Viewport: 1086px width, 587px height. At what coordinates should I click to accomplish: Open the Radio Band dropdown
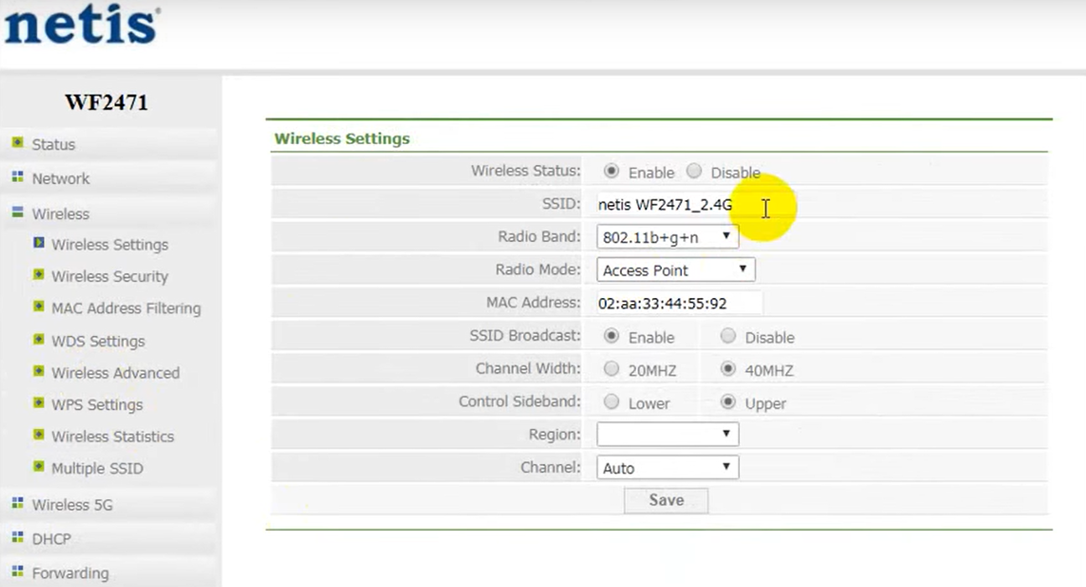(667, 237)
